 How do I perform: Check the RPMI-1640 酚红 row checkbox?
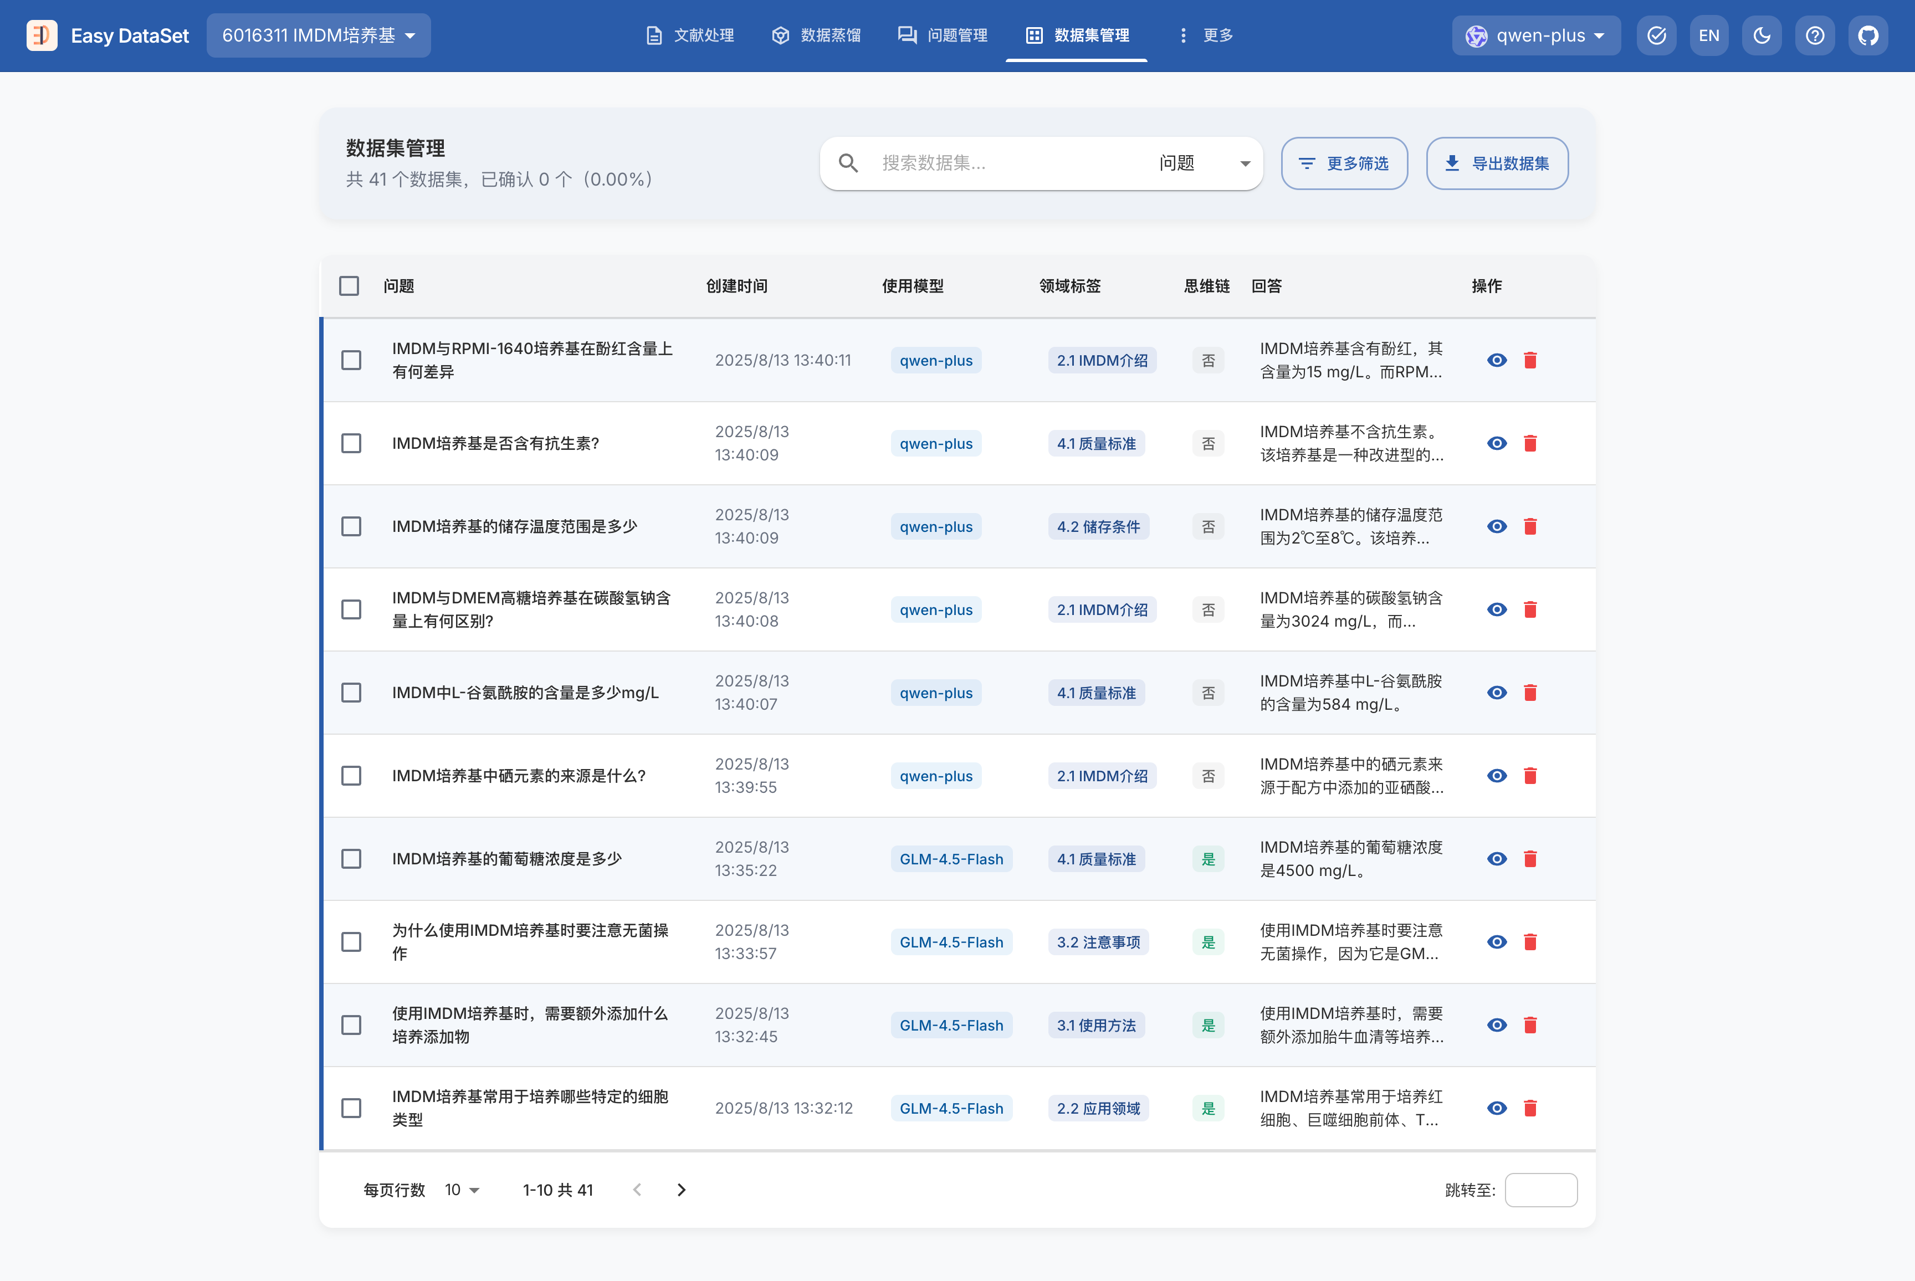[351, 360]
